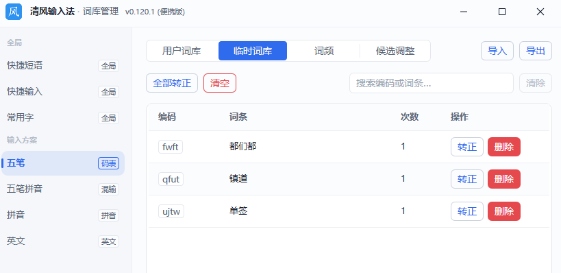Click the 清风输入法 app logo icon

tap(14, 12)
